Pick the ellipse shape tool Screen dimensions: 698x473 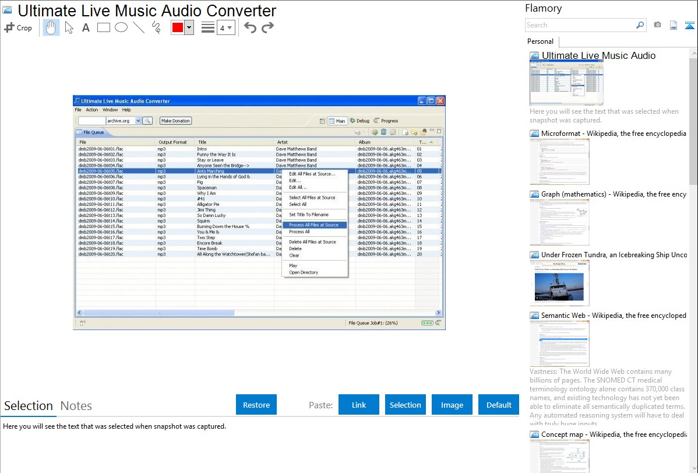(x=121, y=27)
